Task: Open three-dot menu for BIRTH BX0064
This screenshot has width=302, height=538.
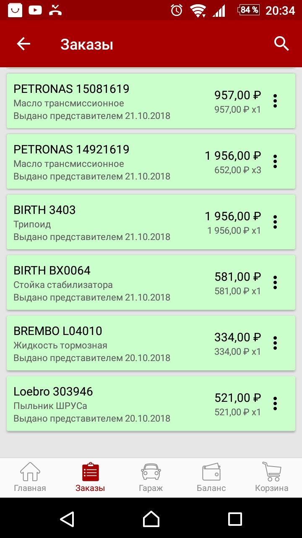Action: point(275,282)
